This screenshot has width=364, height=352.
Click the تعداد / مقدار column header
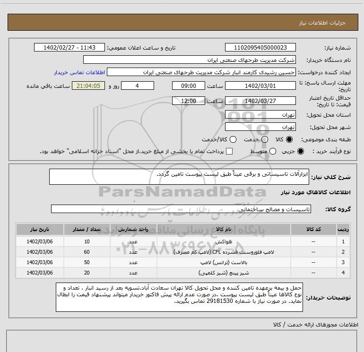(87, 229)
